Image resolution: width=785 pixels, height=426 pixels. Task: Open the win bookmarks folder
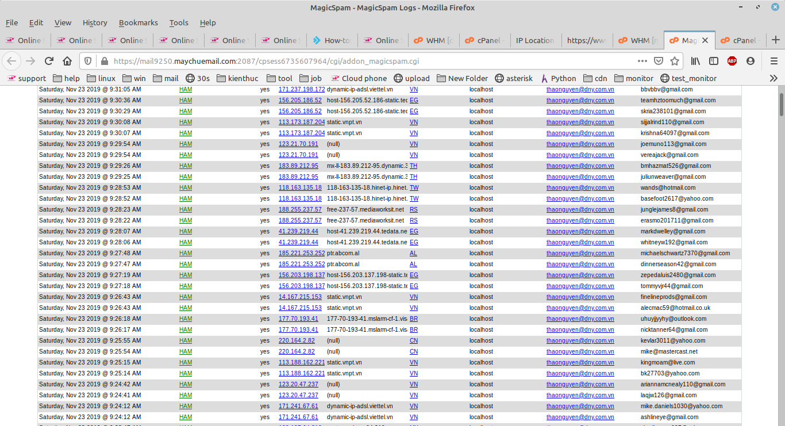(x=133, y=78)
